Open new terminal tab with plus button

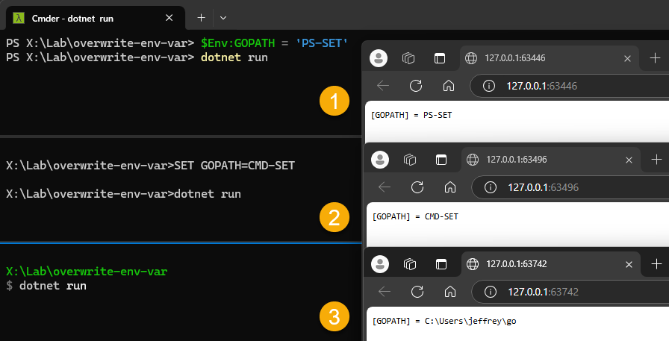coord(201,17)
